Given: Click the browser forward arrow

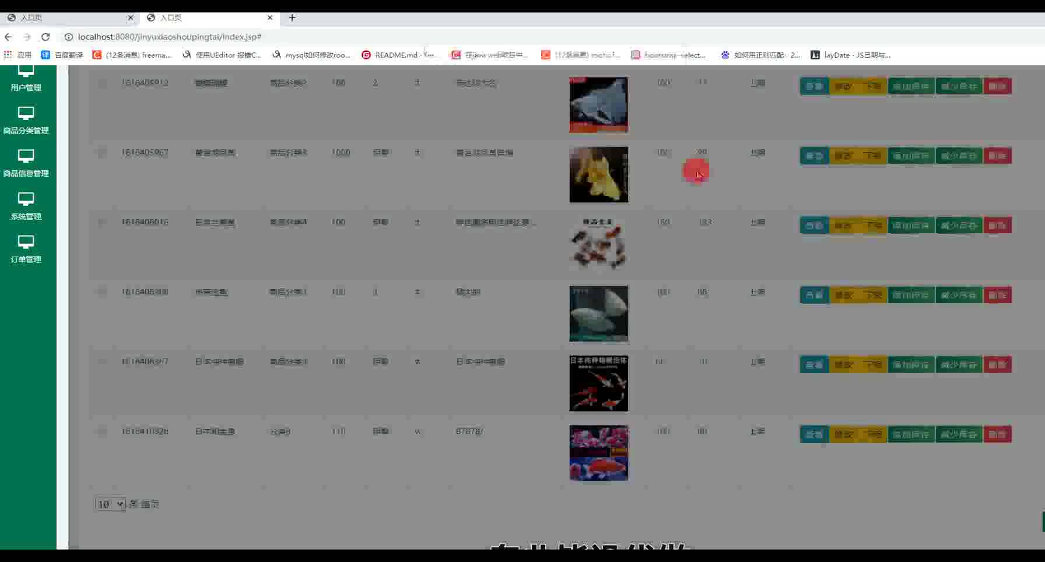Looking at the screenshot, I should pyautogui.click(x=27, y=37).
